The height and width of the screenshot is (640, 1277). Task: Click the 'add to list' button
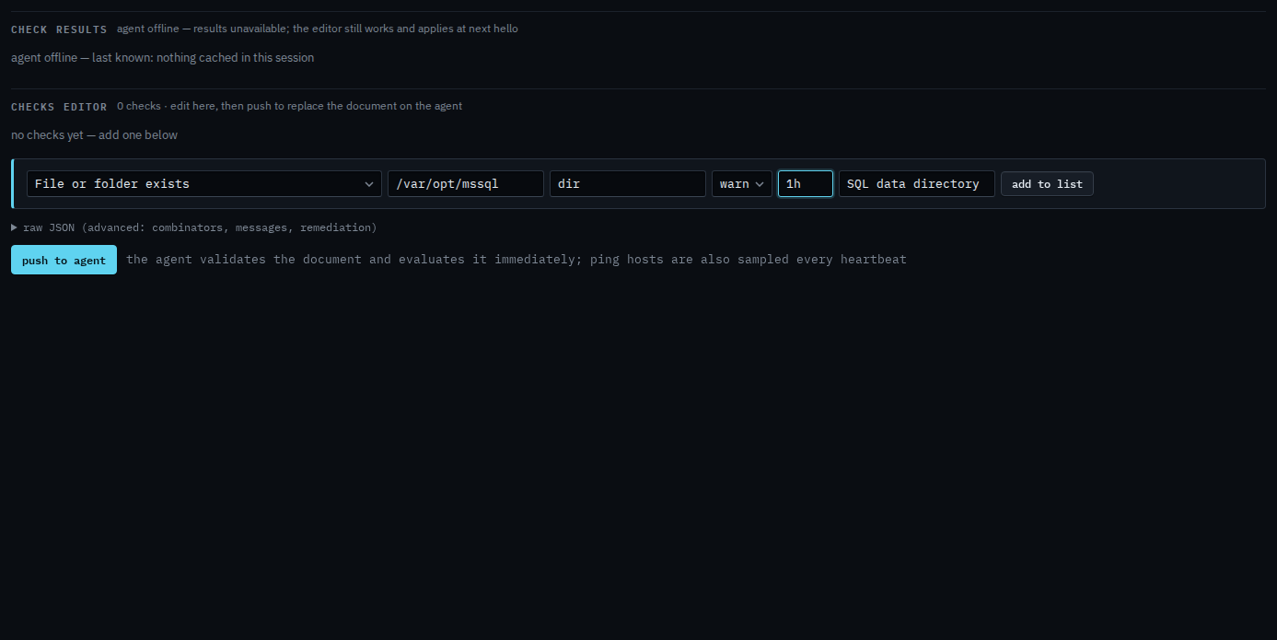pos(1047,183)
